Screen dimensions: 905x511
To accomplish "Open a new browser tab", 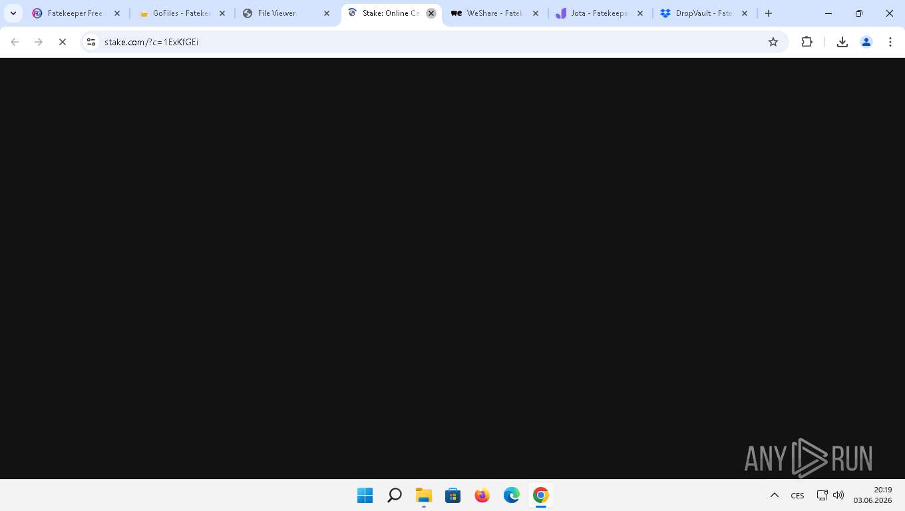I will point(769,13).
